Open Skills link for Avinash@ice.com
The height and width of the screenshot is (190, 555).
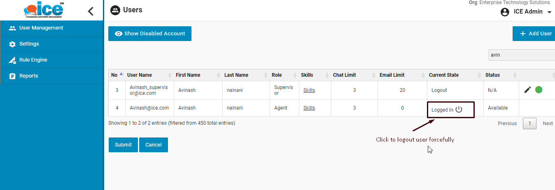click(x=309, y=108)
